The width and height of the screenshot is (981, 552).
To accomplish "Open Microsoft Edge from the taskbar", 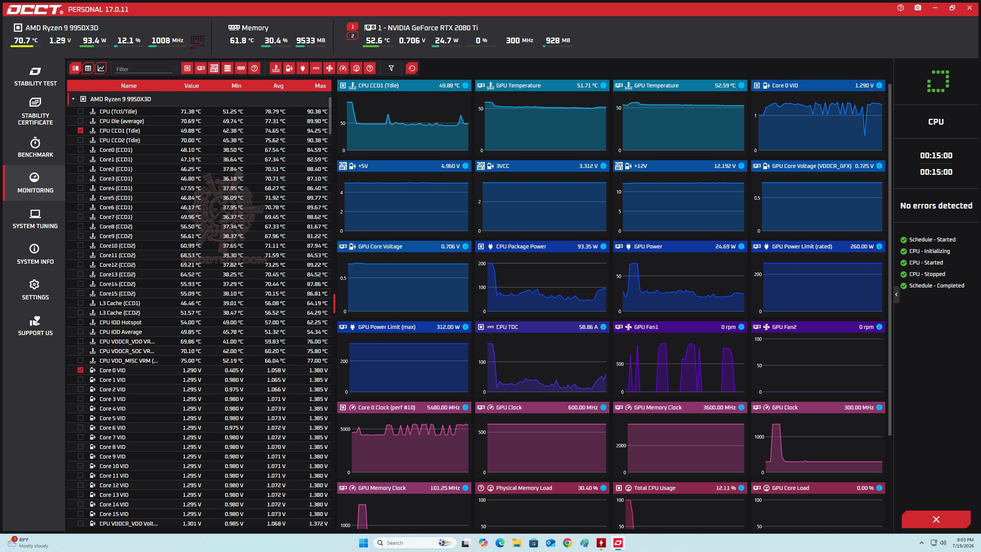I will click(500, 543).
